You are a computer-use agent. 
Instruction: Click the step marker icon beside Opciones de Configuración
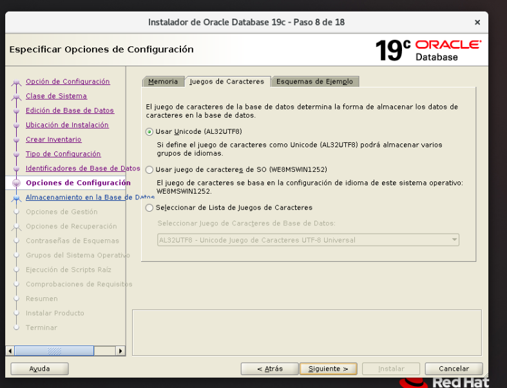[16, 183]
